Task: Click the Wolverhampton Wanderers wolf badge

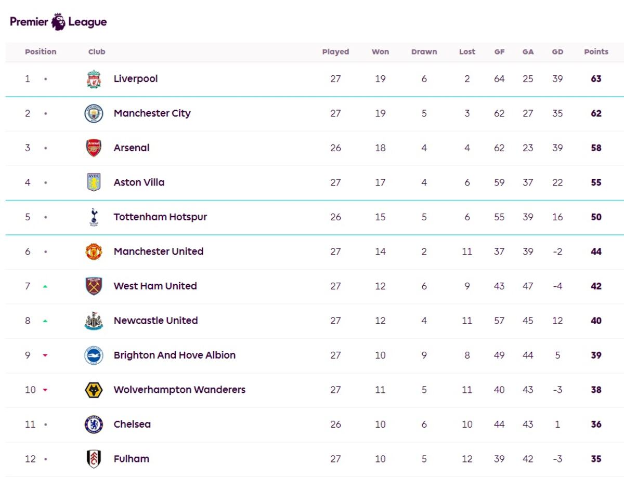Action: click(x=94, y=390)
